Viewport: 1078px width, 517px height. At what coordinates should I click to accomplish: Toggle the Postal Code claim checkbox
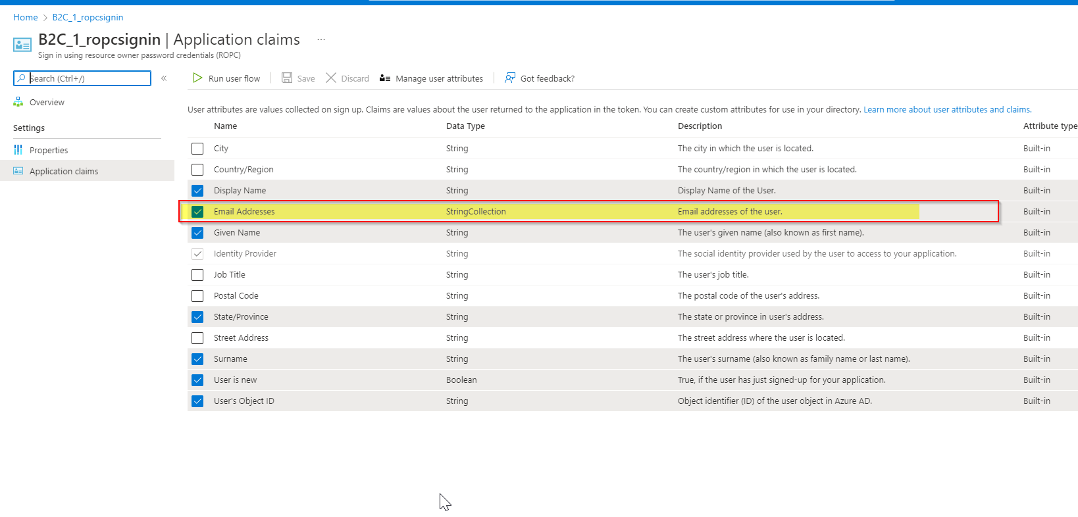[197, 296]
